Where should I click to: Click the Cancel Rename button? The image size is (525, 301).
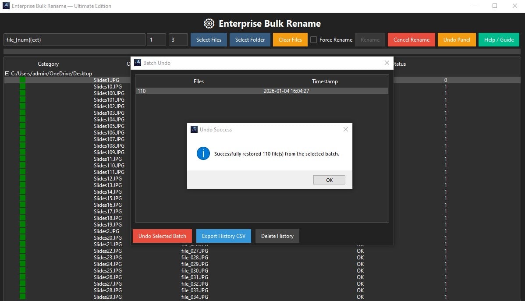411,39
